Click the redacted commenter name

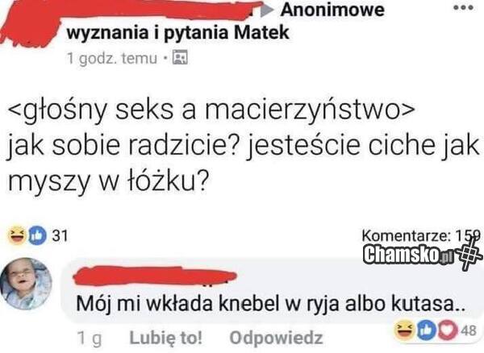tap(155, 276)
